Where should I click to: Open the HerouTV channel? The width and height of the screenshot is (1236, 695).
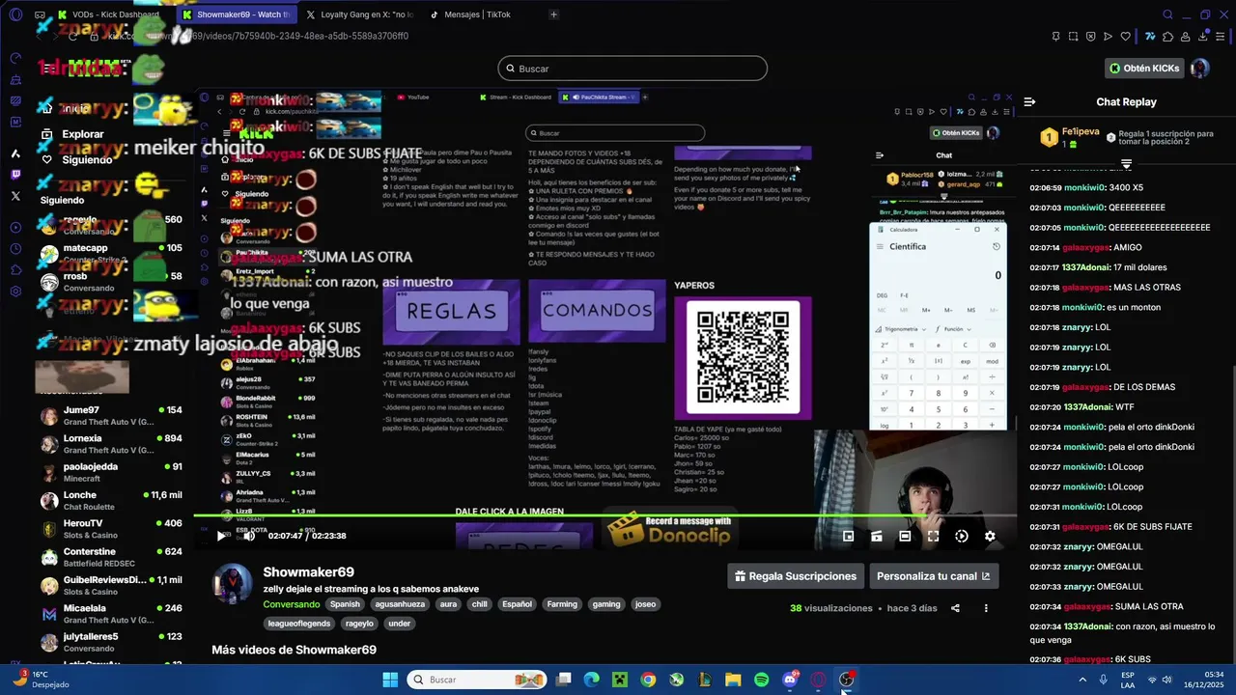coord(111,529)
